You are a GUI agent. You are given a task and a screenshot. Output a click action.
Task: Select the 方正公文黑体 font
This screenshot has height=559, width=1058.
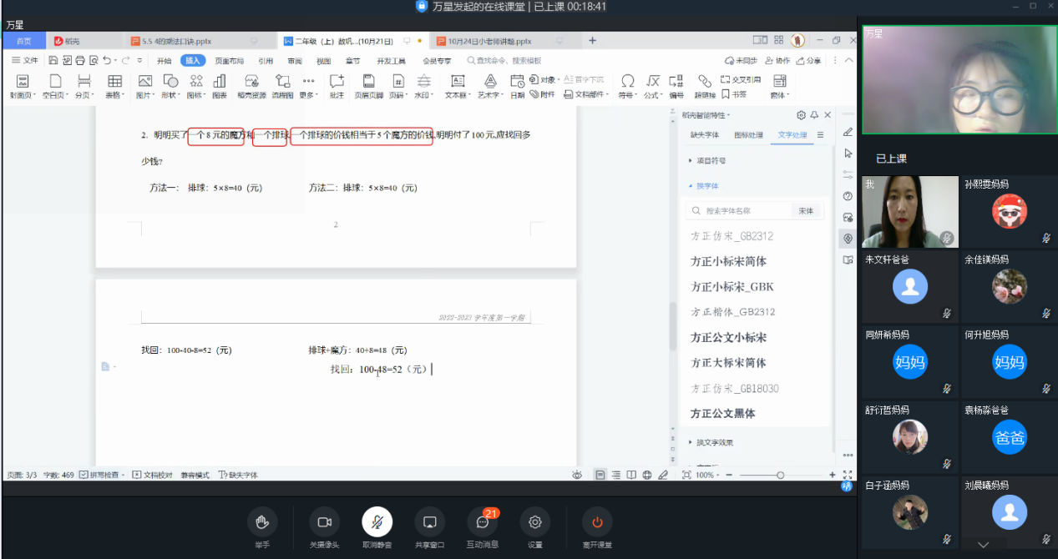[x=723, y=414]
